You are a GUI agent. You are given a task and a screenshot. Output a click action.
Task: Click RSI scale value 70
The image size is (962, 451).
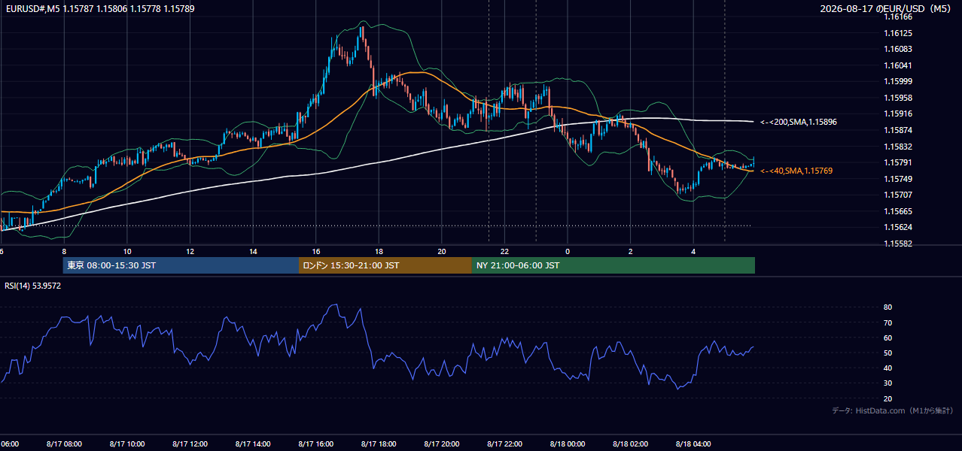coord(887,322)
